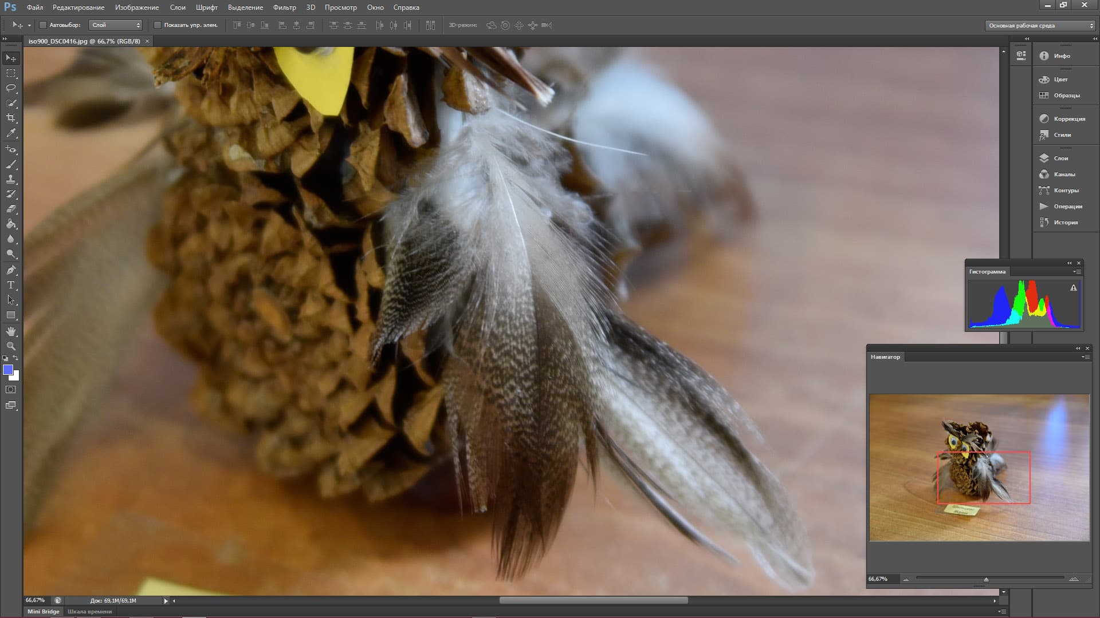1100x618 pixels.
Task: Switch to Шкала времени tab
Action: click(89, 611)
